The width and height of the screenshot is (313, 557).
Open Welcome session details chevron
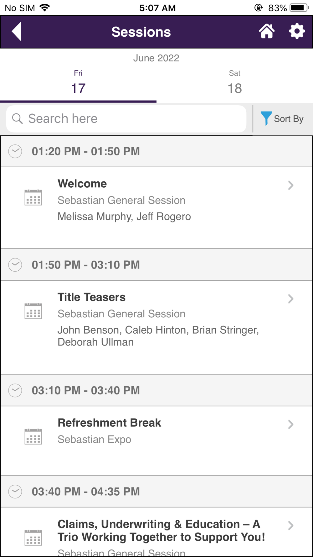[290, 185]
